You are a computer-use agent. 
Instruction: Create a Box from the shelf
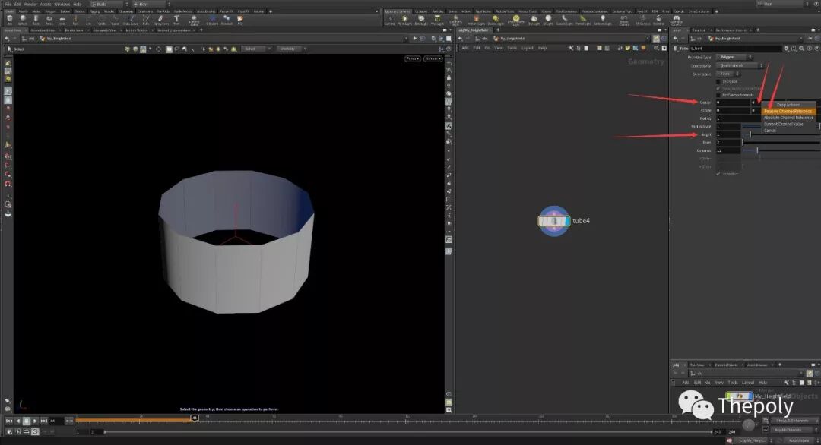click(10, 20)
